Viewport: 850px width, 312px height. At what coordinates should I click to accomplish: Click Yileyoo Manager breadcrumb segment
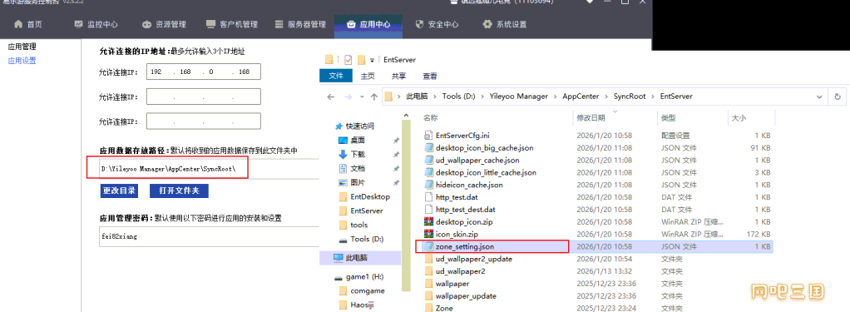[x=519, y=97]
